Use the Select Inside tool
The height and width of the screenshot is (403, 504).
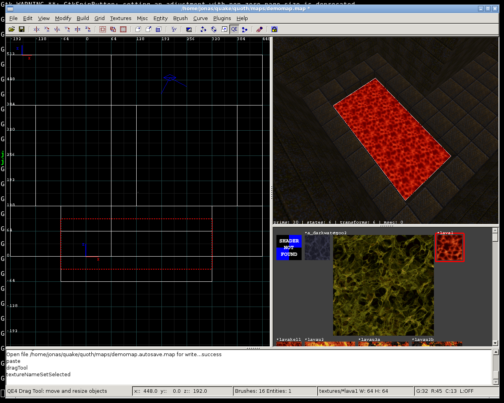click(x=123, y=29)
